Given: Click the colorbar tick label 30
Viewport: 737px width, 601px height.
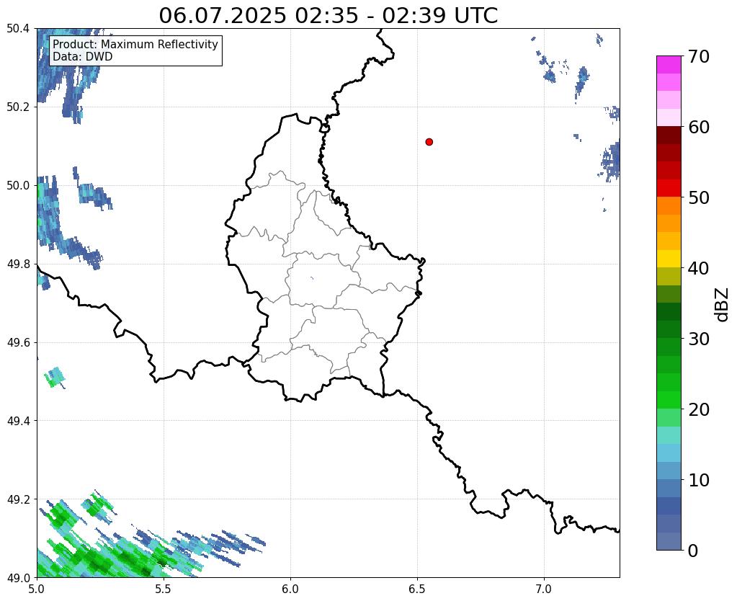Looking at the screenshot, I should (698, 339).
